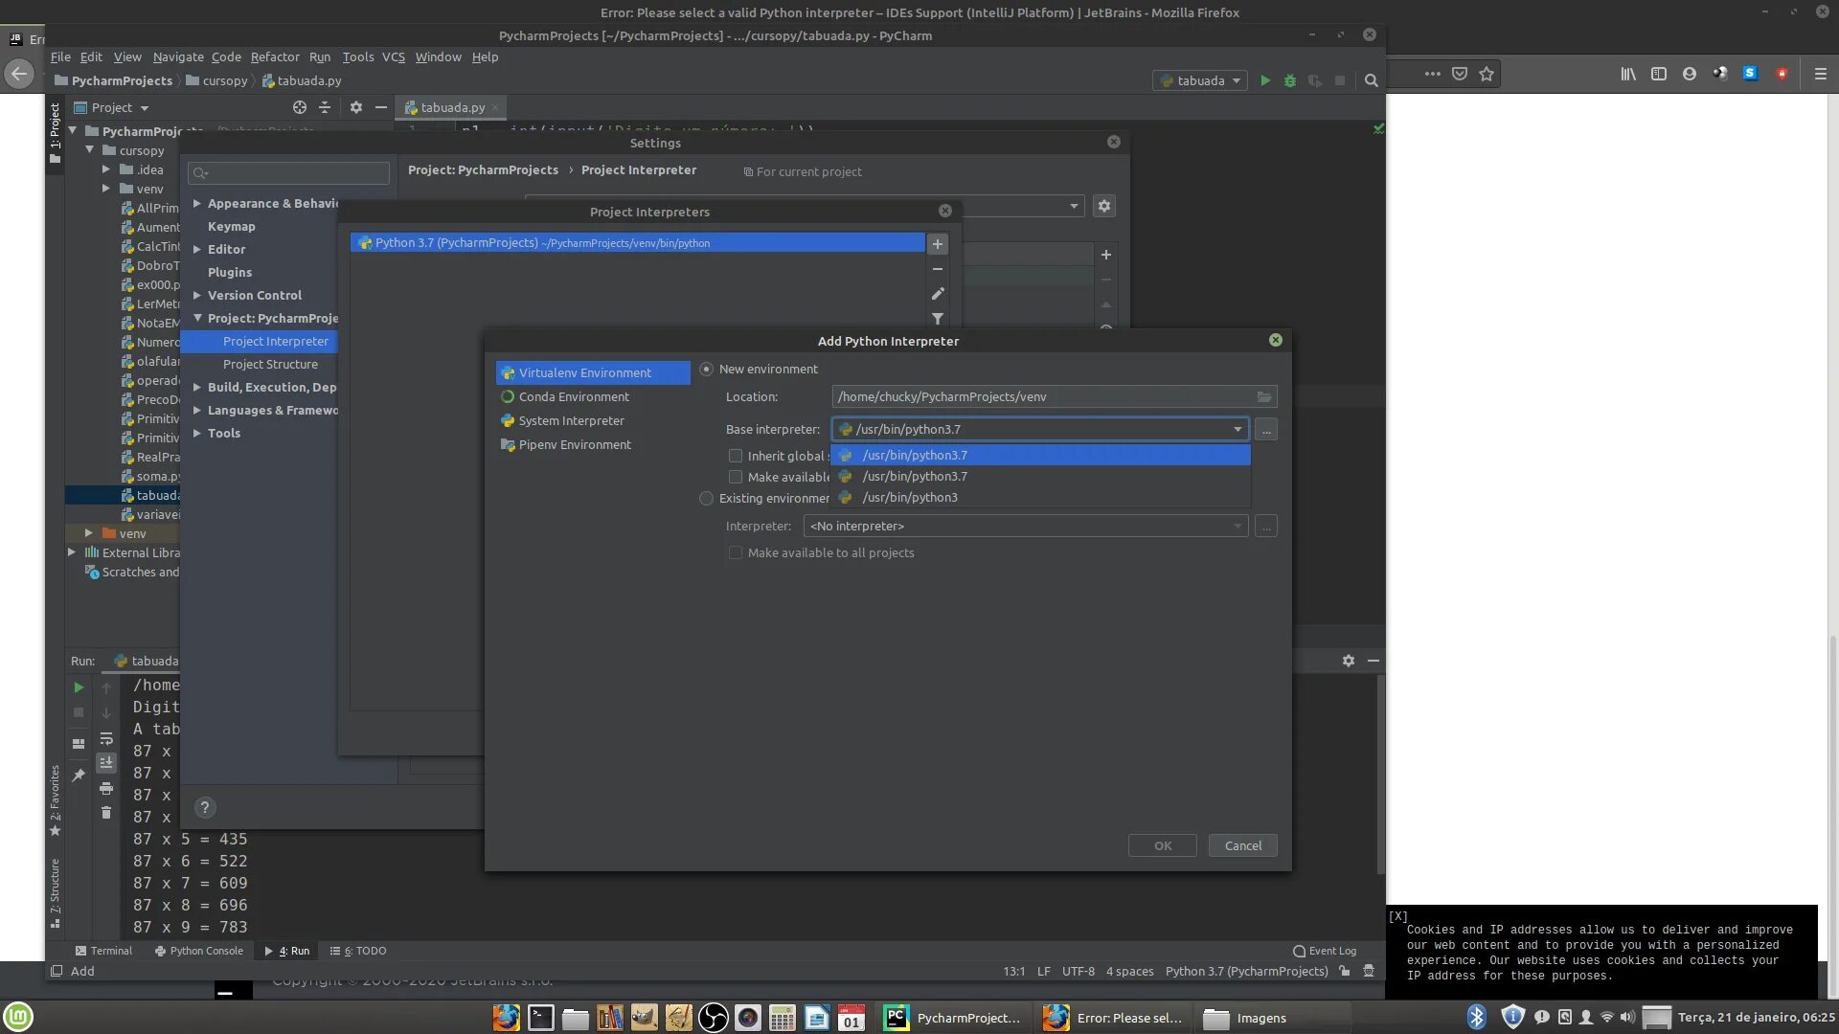Open the Event Log
Viewport: 1839px width, 1034px height.
click(1325, 952)
